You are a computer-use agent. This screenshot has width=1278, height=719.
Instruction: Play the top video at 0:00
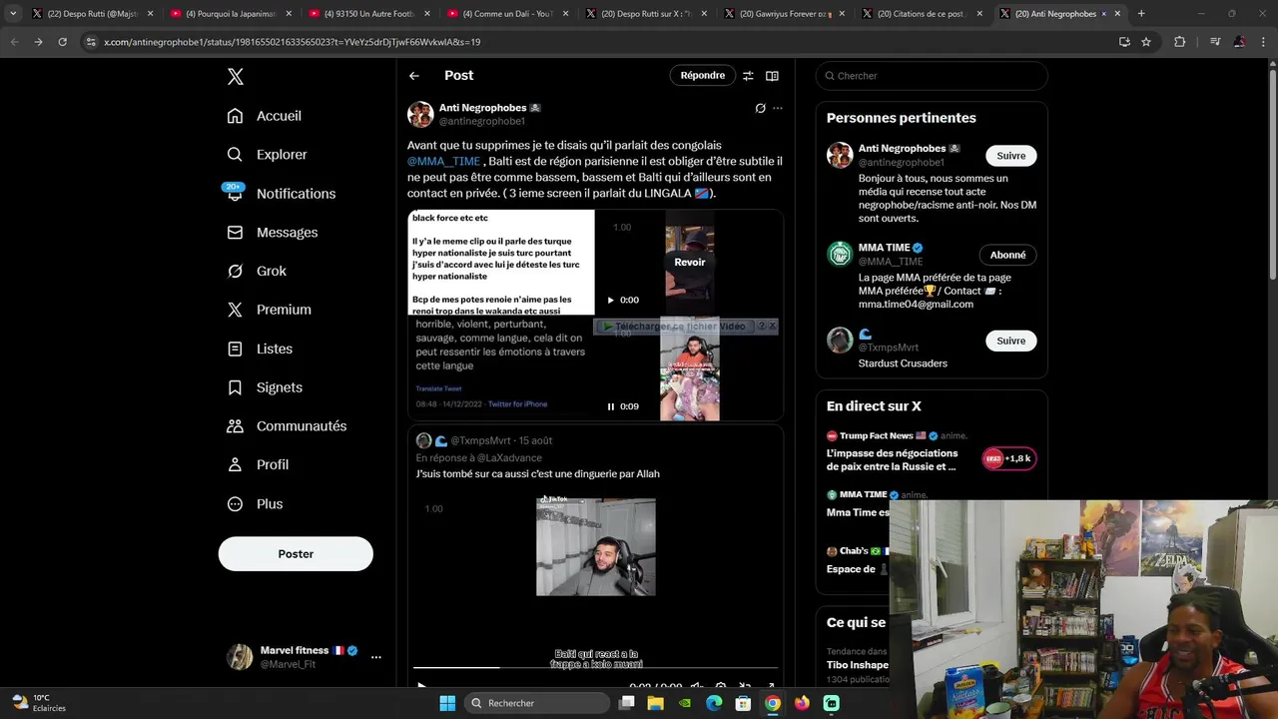610,300
